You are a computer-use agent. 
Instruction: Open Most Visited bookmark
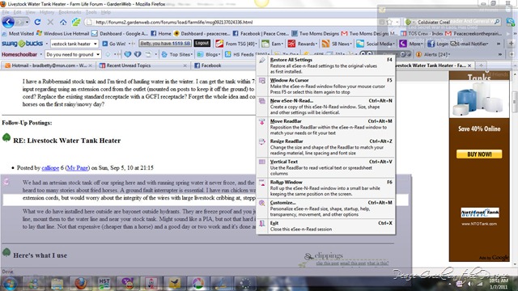point(18,34)
